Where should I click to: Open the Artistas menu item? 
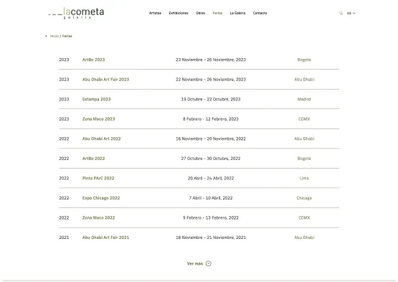pos(155,13)
